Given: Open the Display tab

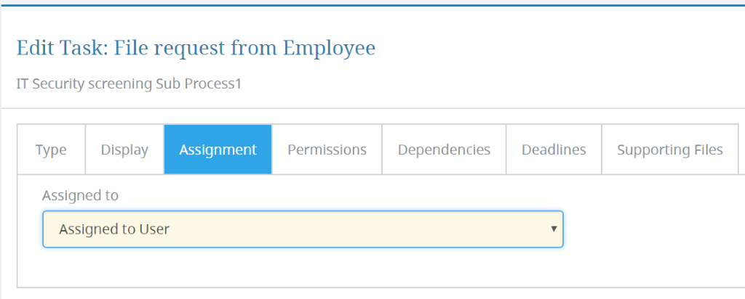Looking at the screenshot, I should coord(124,149).
